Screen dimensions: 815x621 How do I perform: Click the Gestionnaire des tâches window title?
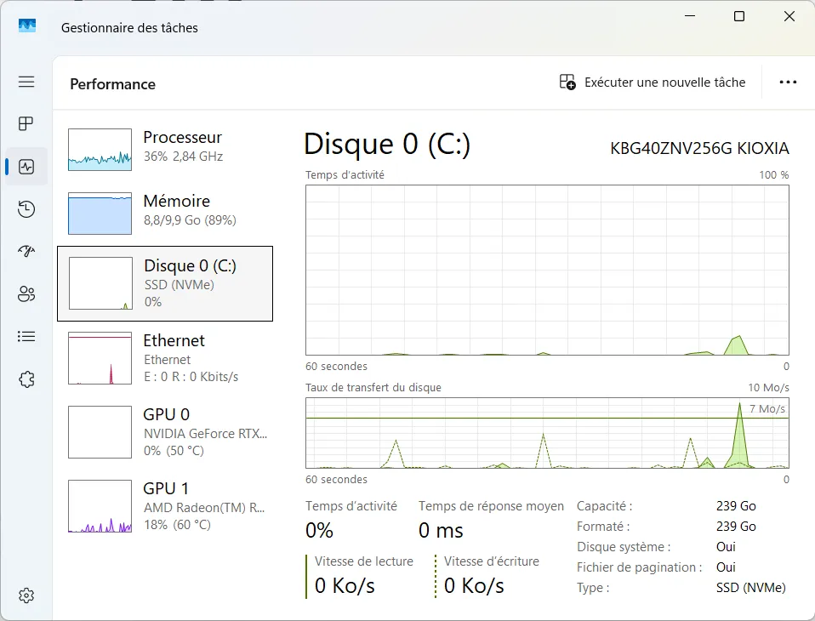[x=129, y=28]
